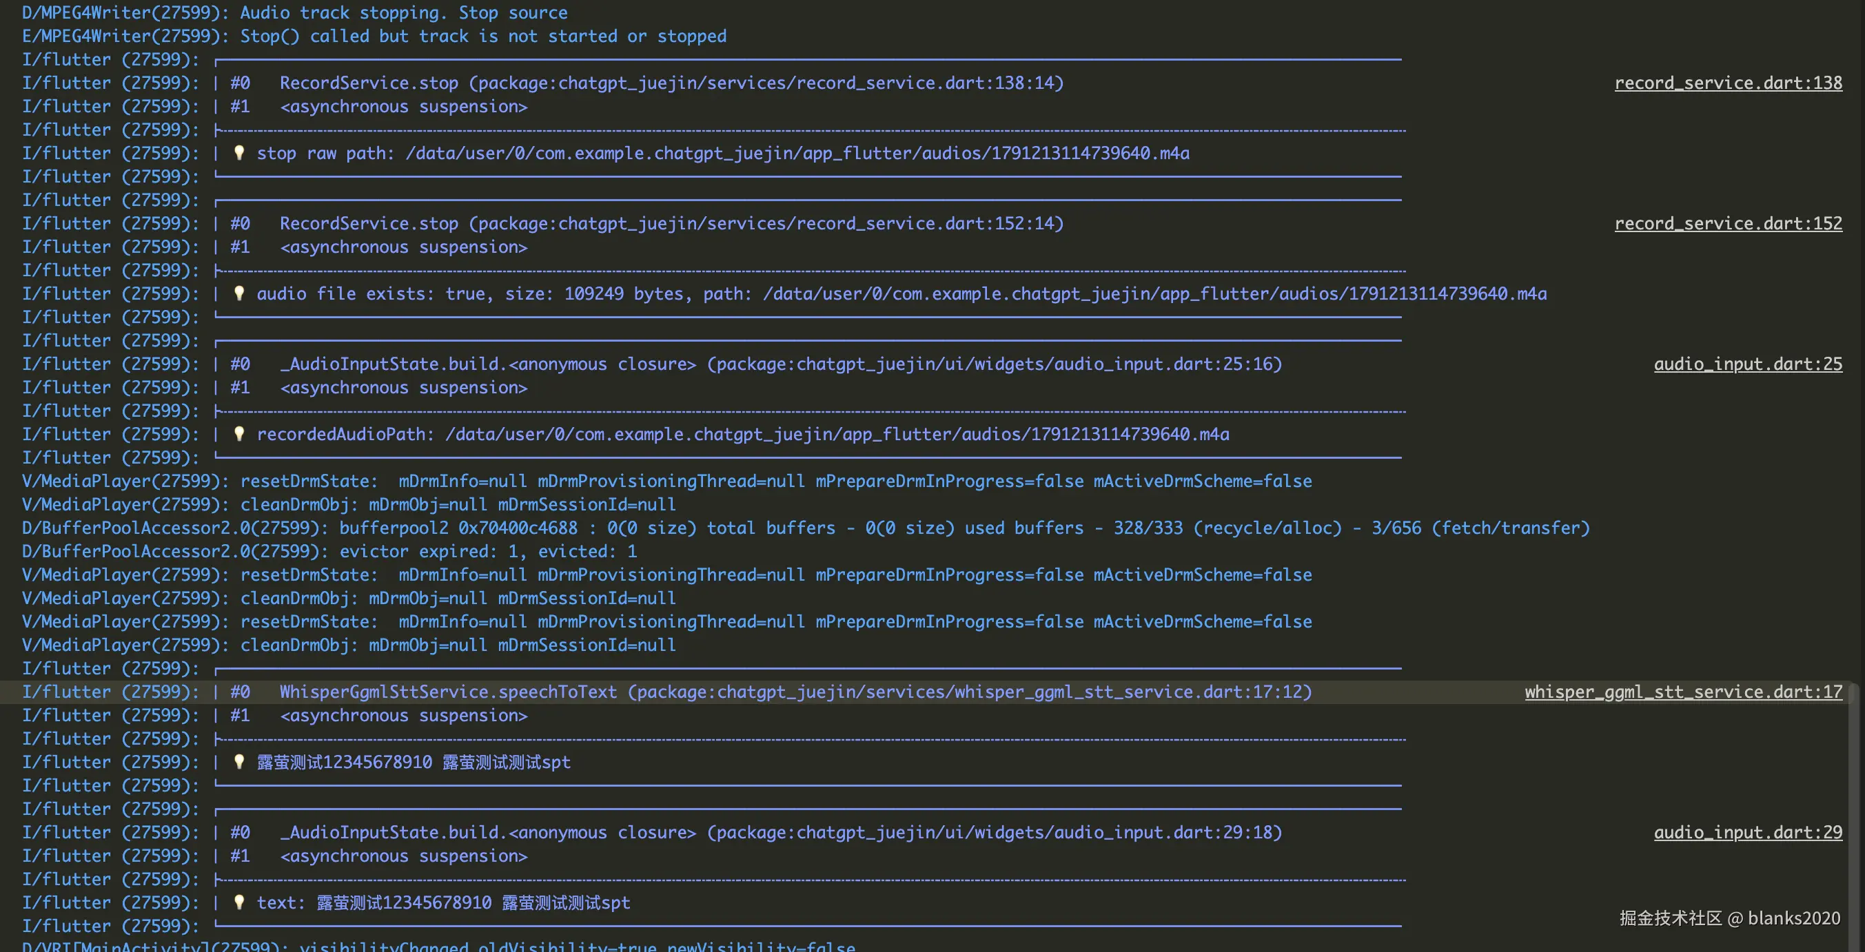Open the audio_input.dart:25 source link
This screenshot has height=952, width=1865.
point(1748,364)
